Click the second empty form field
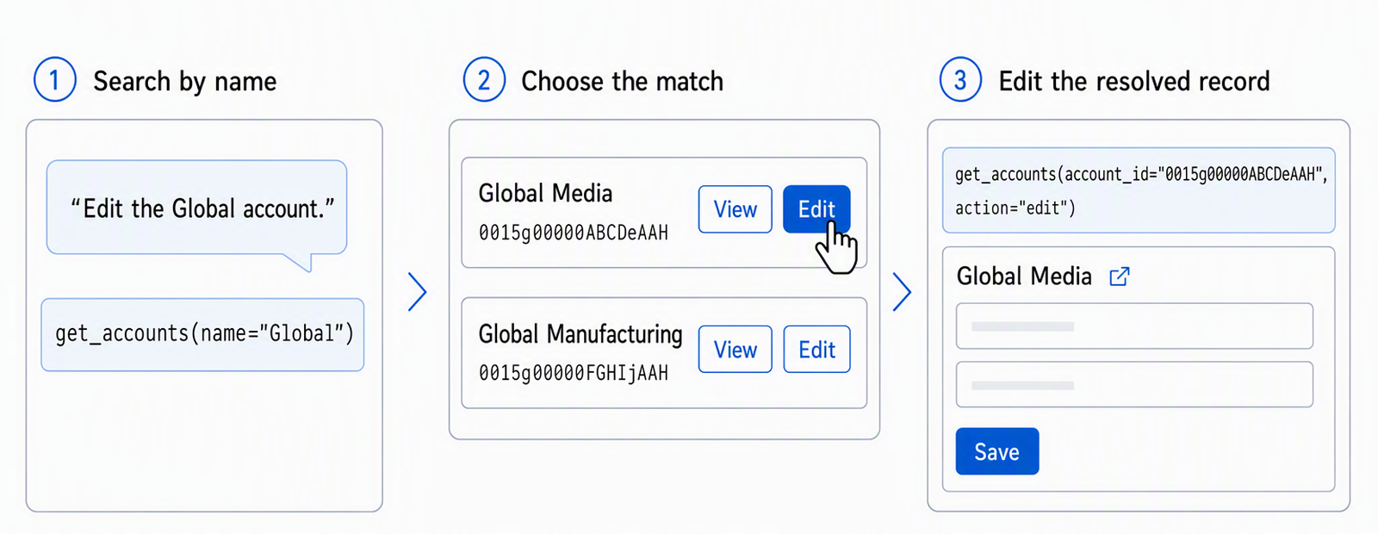1378x534 pixels. 1134,385
